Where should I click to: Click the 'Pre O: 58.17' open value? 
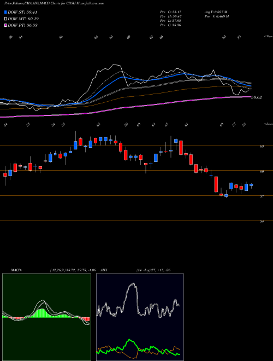coord(170,11)
